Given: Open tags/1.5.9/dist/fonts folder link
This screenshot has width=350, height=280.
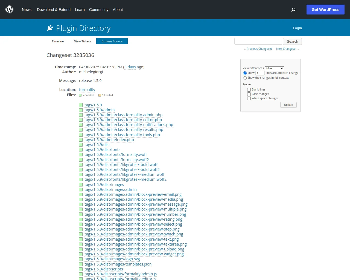Looking at the screenshot, I should point(102,150).
